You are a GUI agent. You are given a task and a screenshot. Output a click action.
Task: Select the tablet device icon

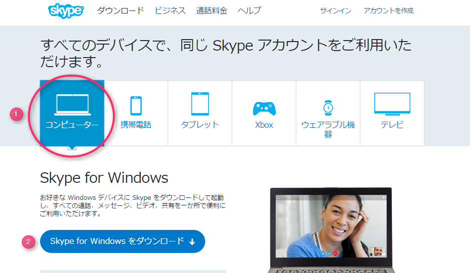pos(200,104)
